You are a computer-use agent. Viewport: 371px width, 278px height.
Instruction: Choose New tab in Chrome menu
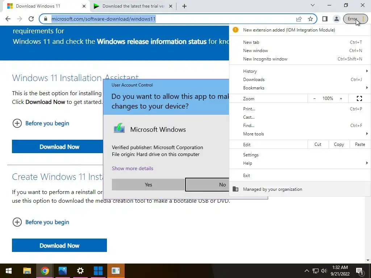pyautogui.click(x=300, y=42)
